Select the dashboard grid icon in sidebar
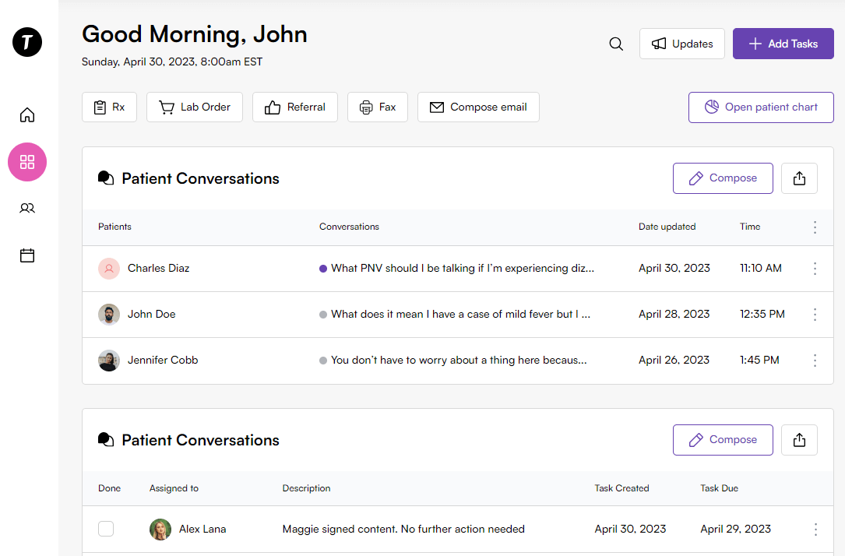 [27, 162]
